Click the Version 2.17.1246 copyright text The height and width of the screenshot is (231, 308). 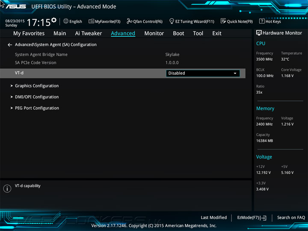[x=154, y=226]
